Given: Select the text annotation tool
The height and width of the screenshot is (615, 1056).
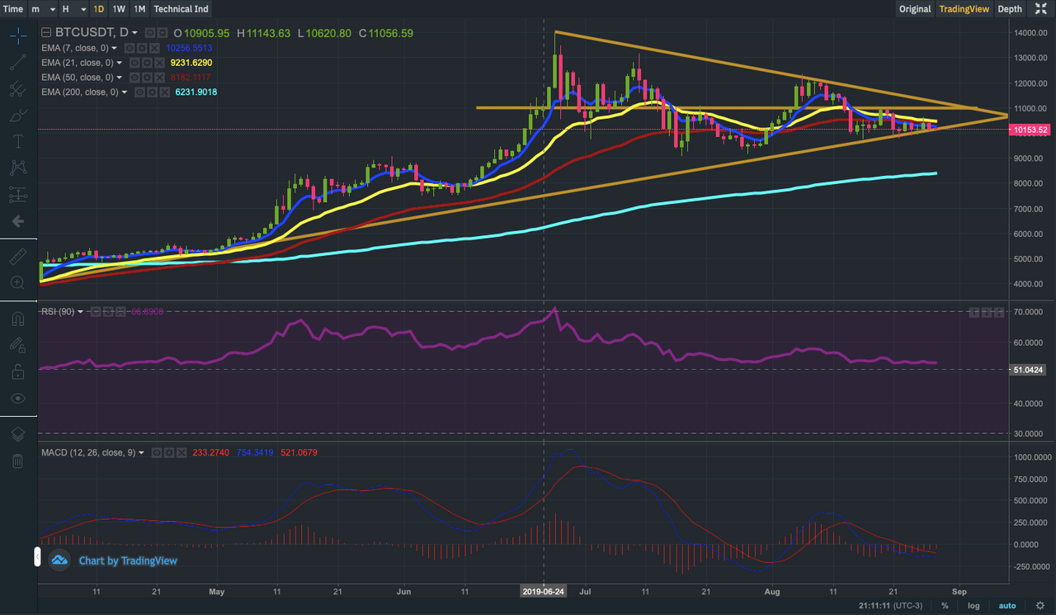Looking at the screenshot, I should click(x=17, y=142).
